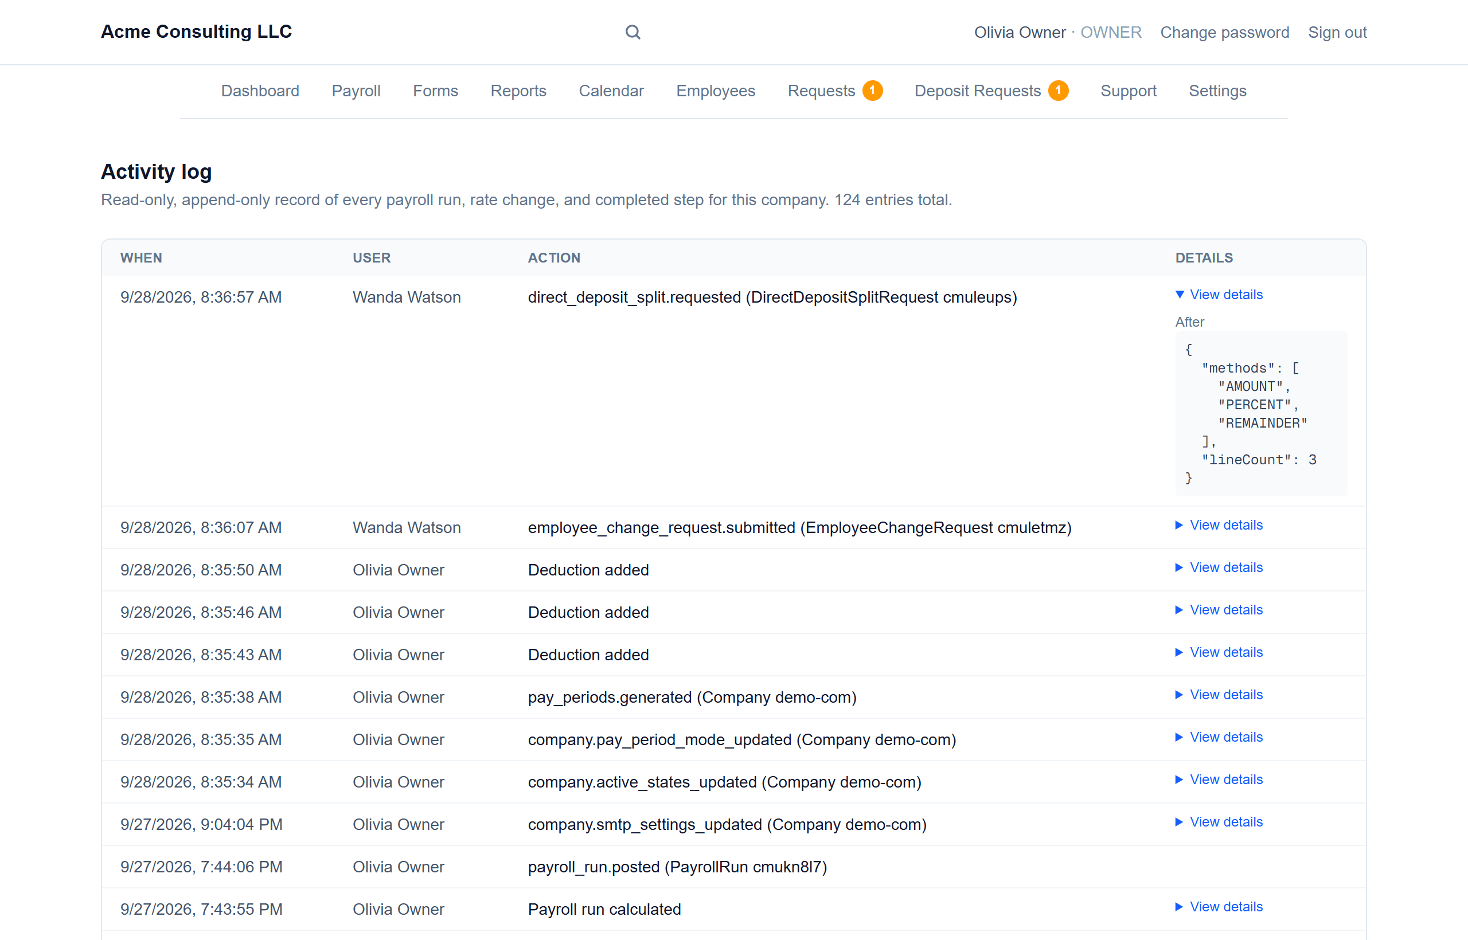Expand details for Deduction added at 8:35:50 AM

(1219, 567)
